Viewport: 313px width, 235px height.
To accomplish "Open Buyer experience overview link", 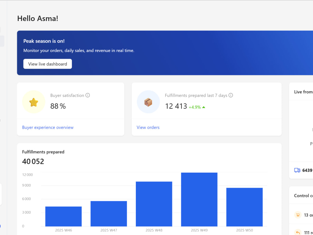I will point(48,127).
